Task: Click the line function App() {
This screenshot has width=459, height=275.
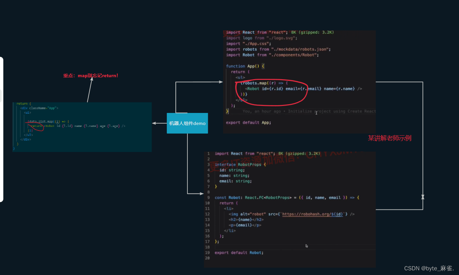Action: point(245,66)
